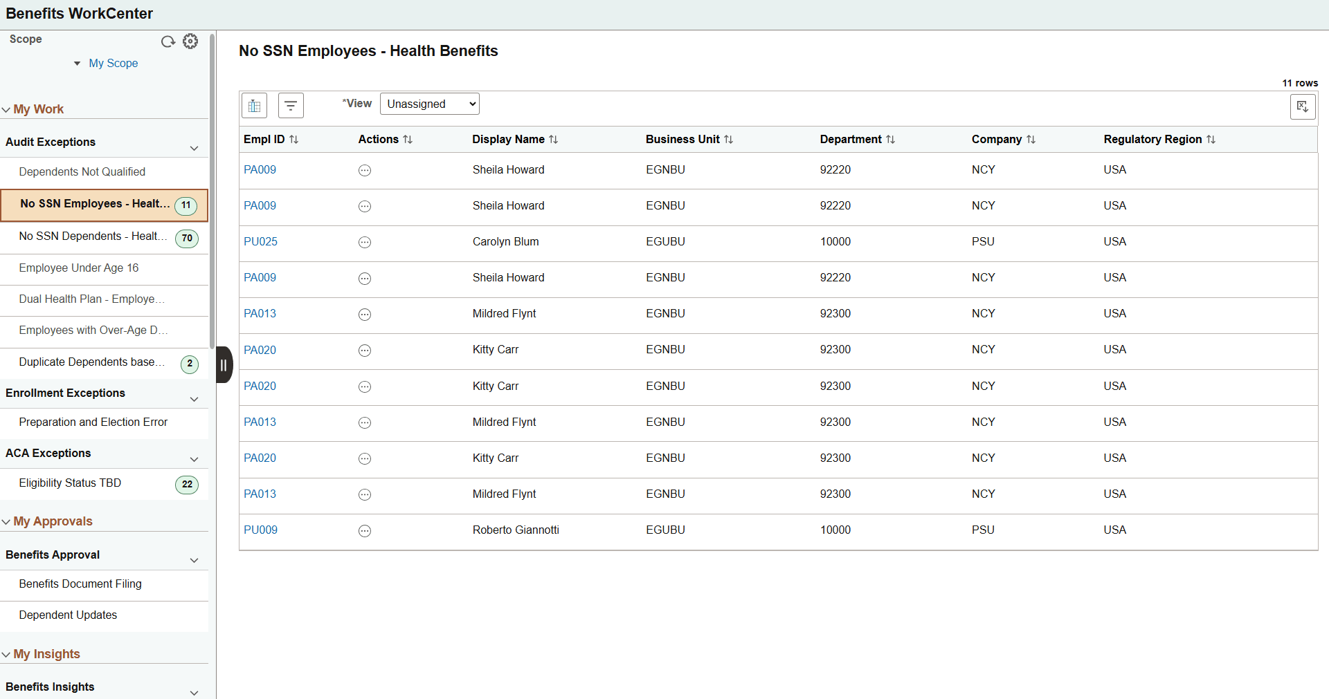Collapse the left panel using the divider handle
The width and height of the screenshot is (1329, 699).
point(224,364)
